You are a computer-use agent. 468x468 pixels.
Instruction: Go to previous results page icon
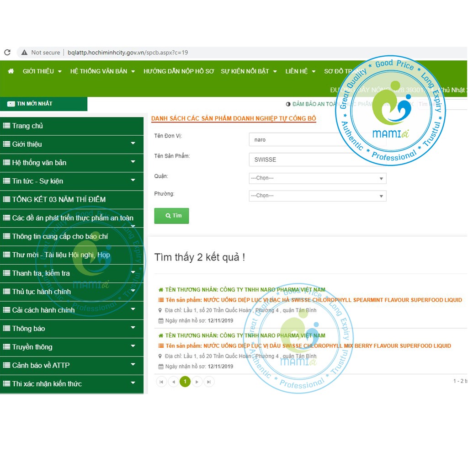point(173,382)
